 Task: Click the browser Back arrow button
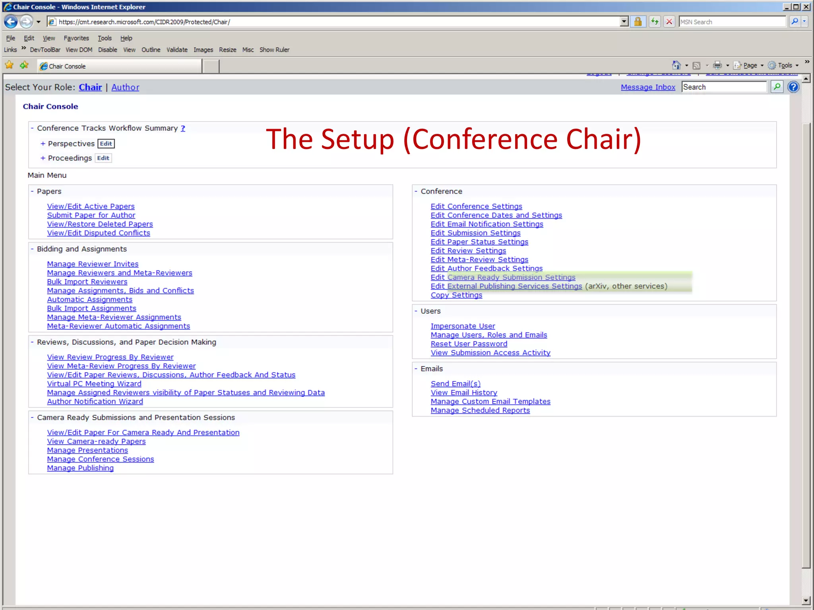click(11, 21)
